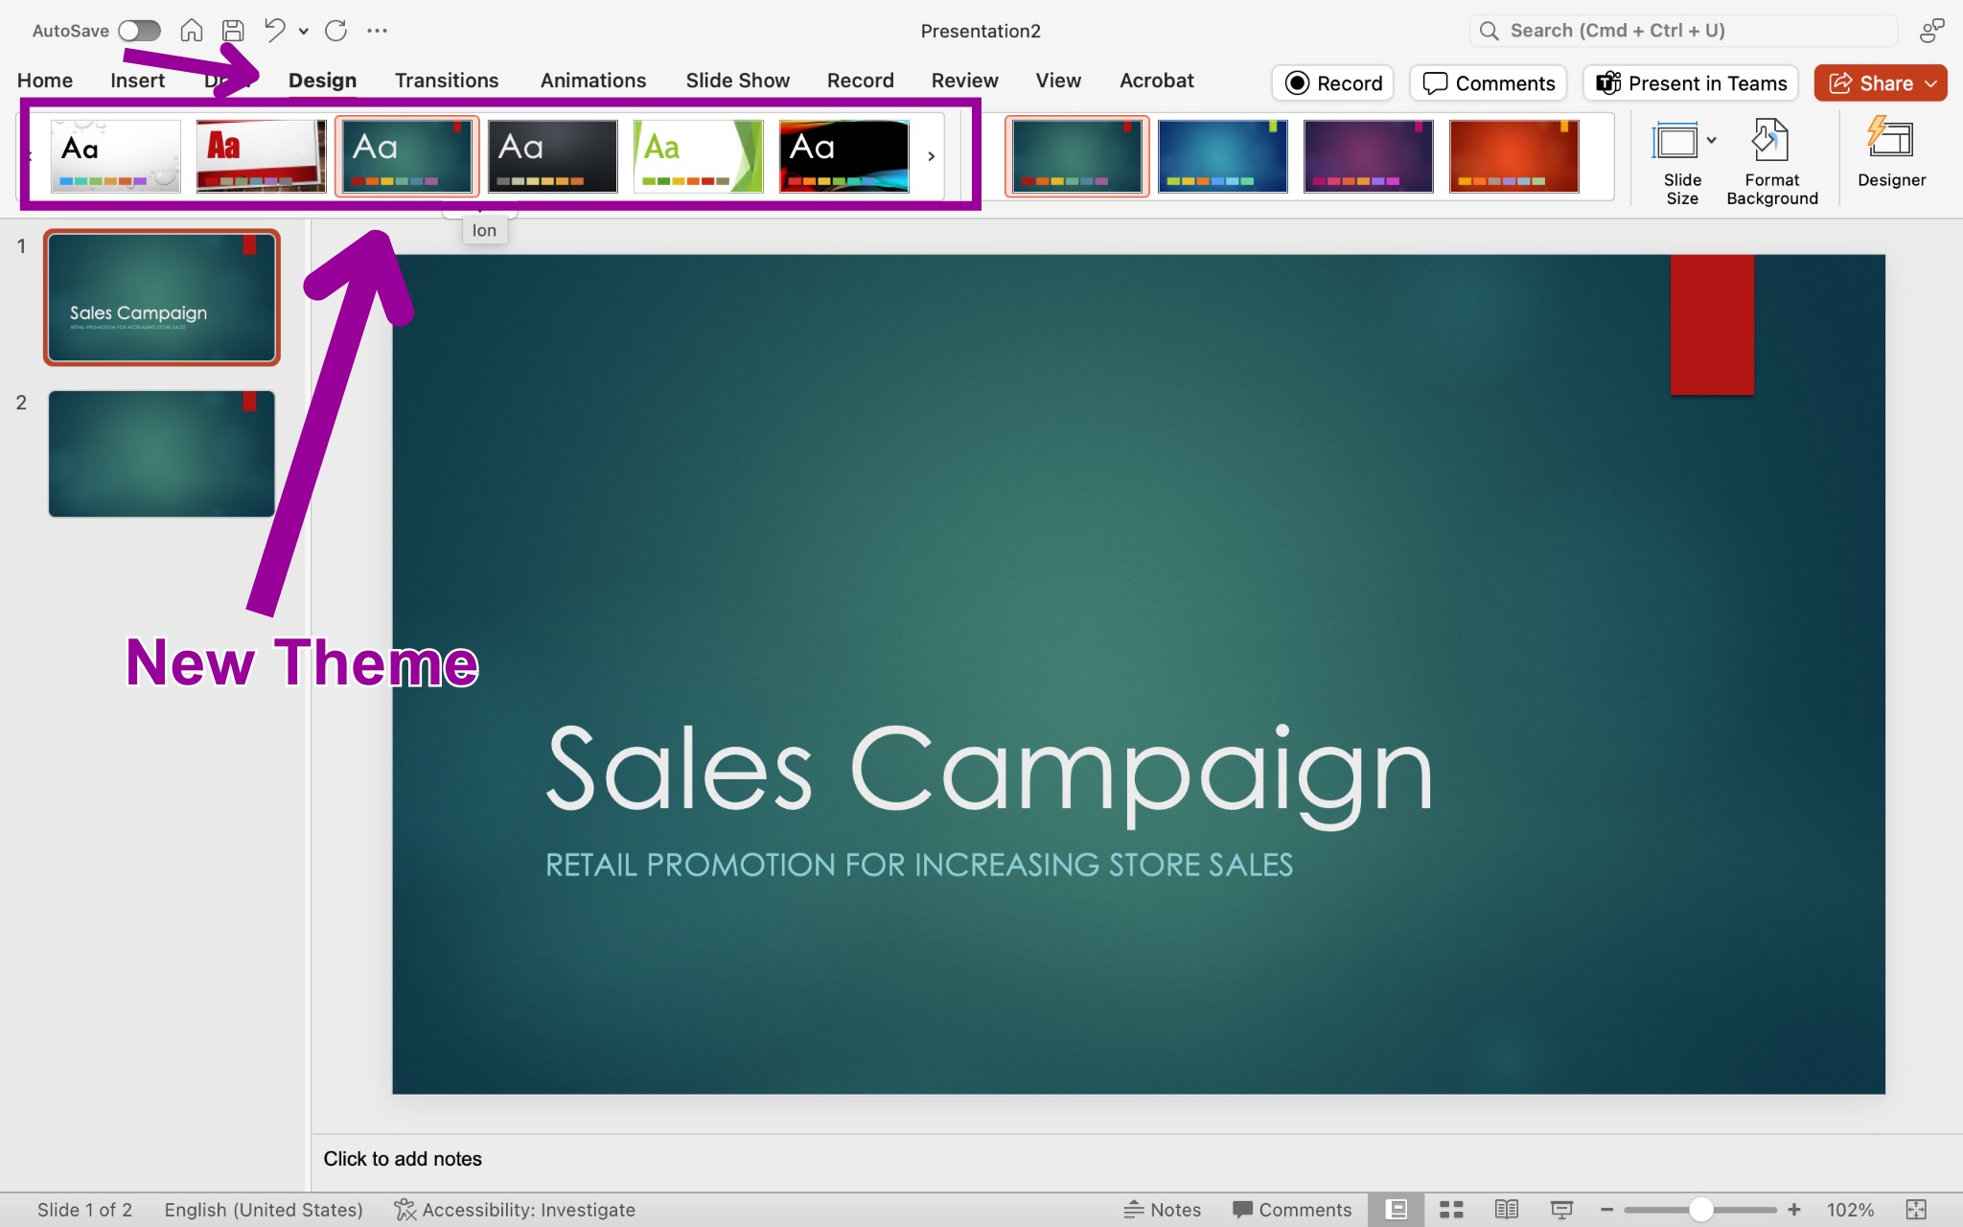Screen dimensions: 1963x1227
Task: Select the red and white theme thumbnail
Action: pos(261,155)
